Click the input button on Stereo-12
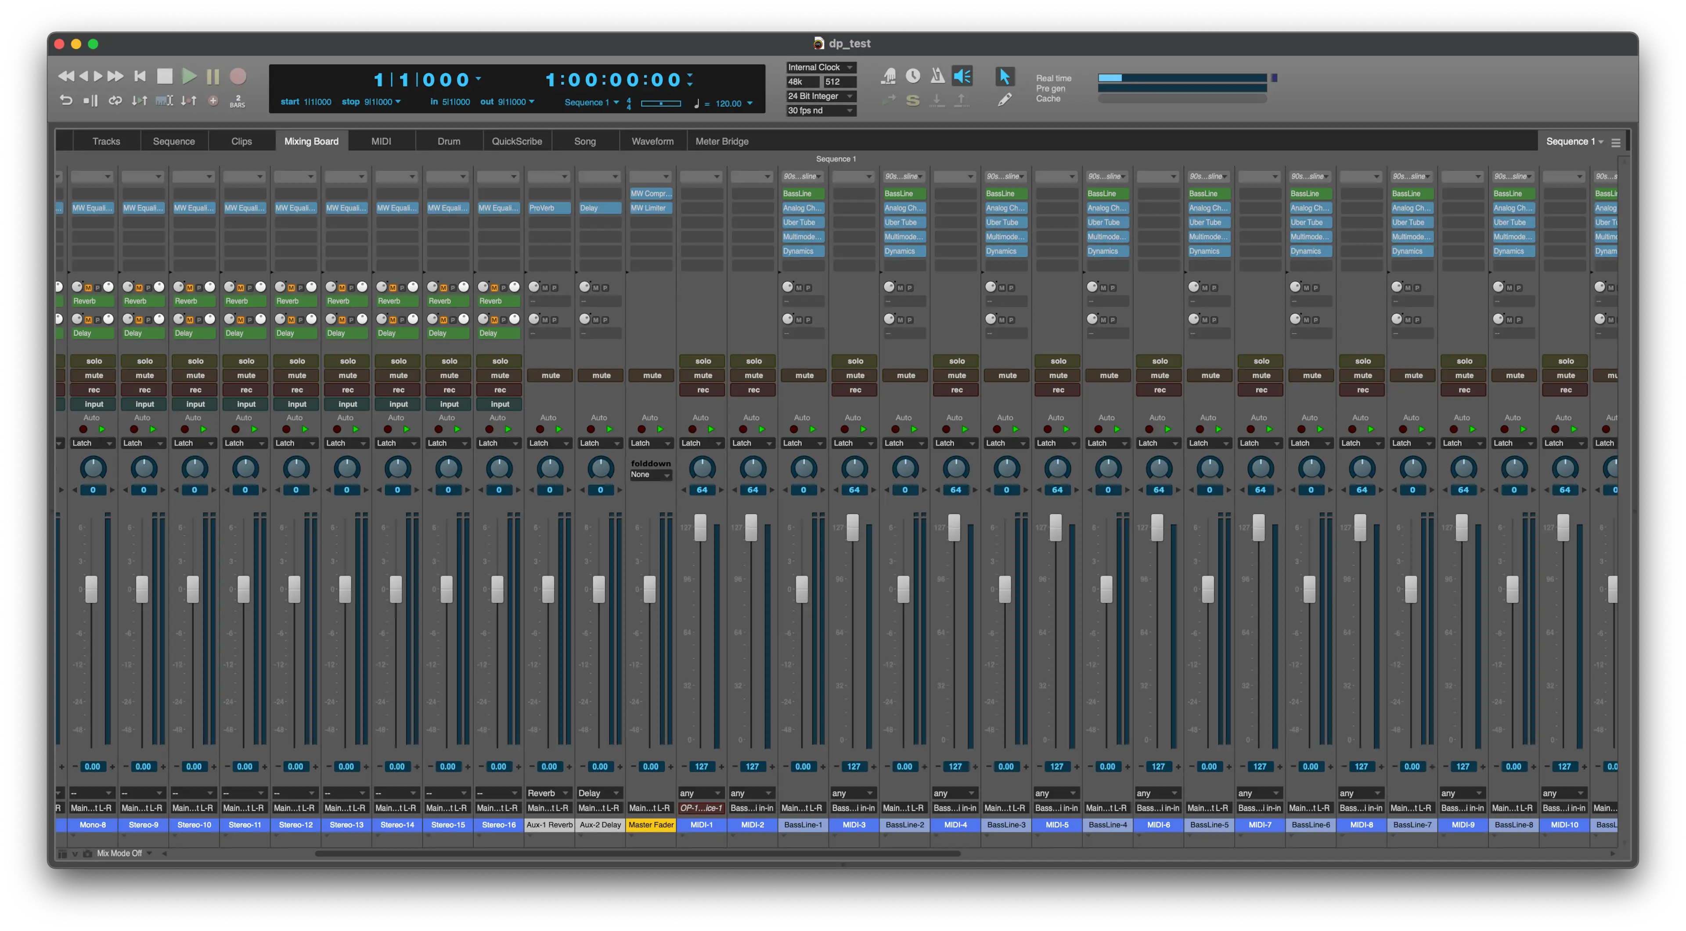Viewport: 1686px width, 931px height. [x=296, y=404]
